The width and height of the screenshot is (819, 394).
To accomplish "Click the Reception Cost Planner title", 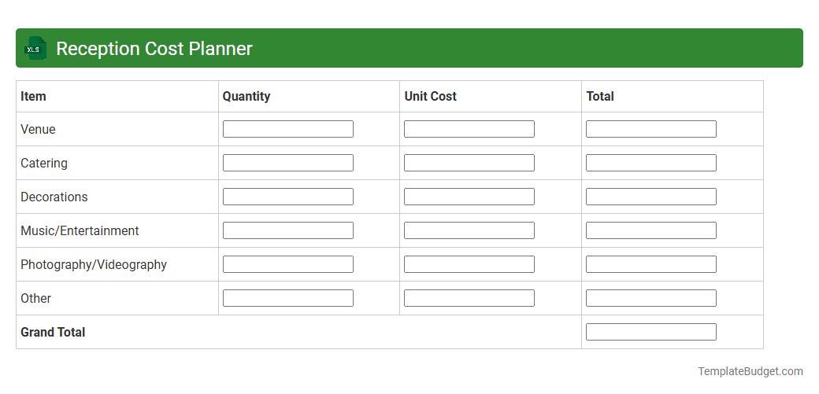I will pos(154,49).
